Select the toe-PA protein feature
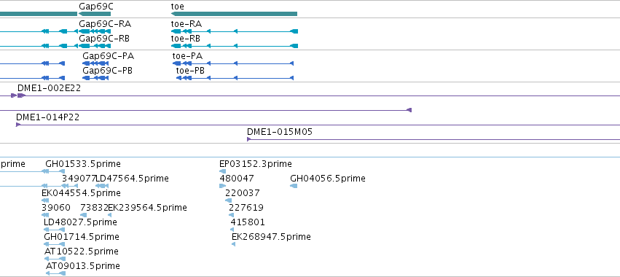 (233, 63)
